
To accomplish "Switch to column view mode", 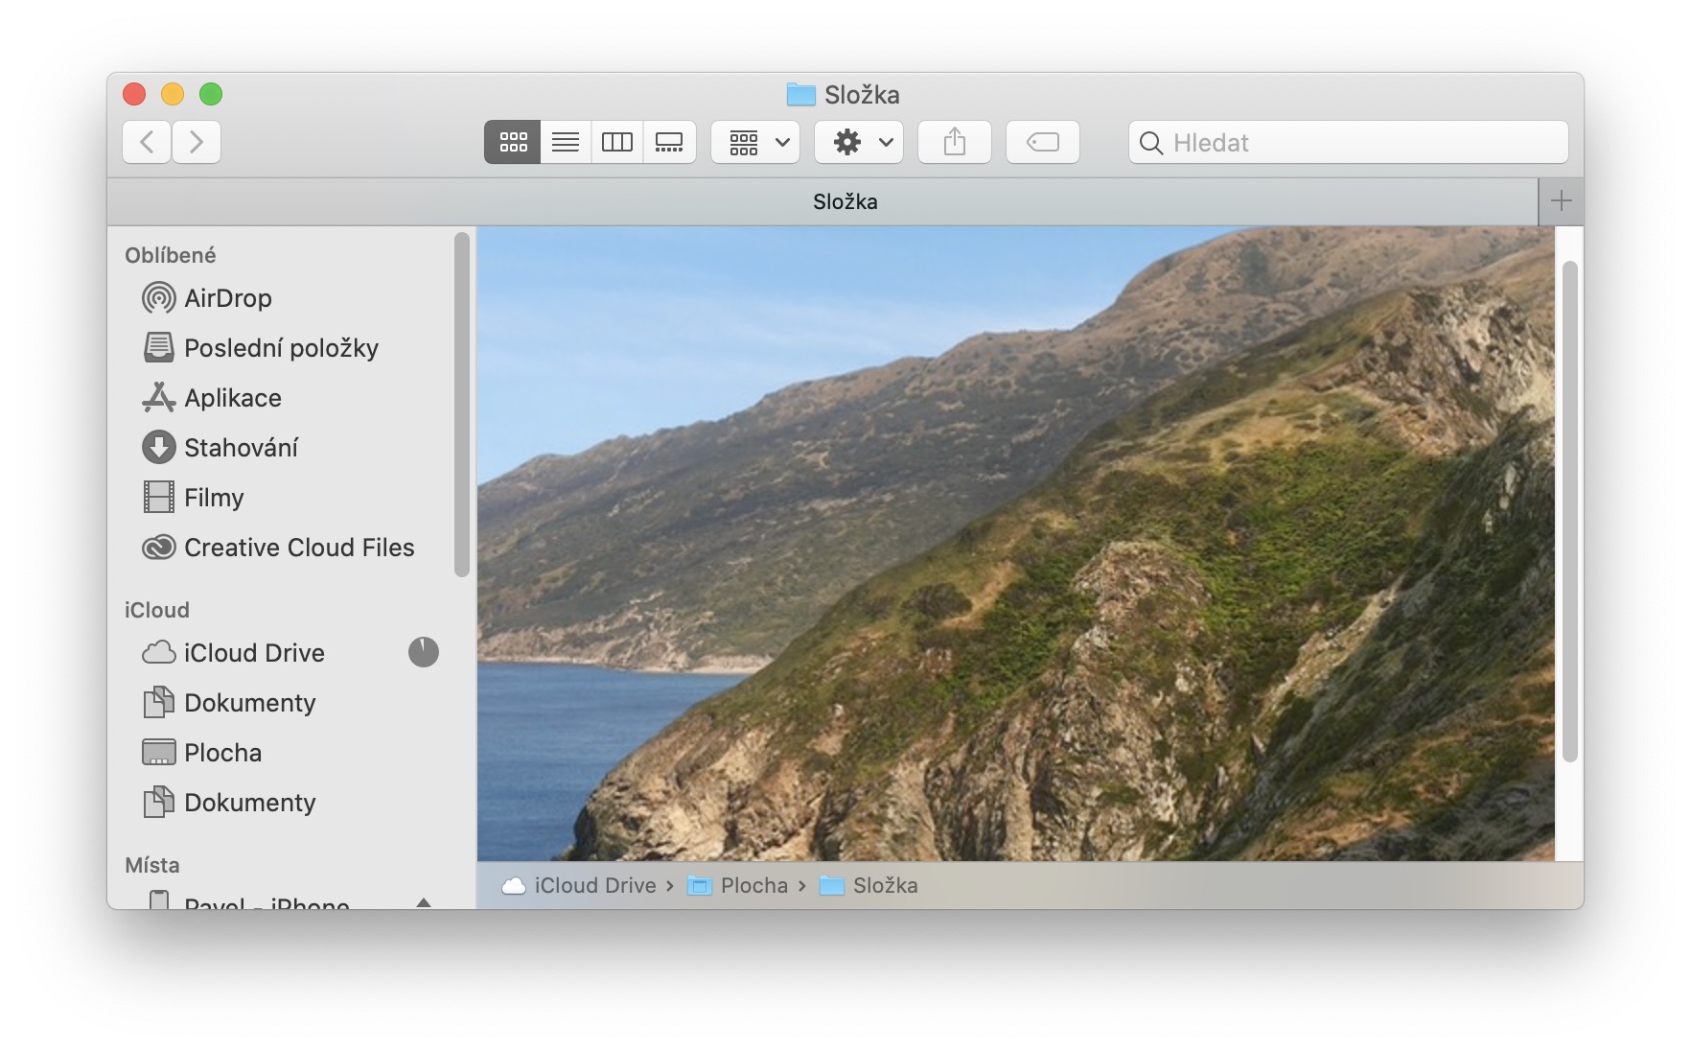I will (616, 142).
